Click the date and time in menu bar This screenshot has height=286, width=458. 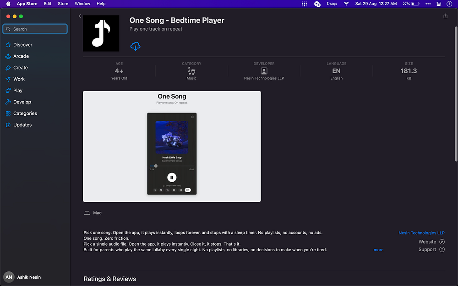[x=376, y=4]
